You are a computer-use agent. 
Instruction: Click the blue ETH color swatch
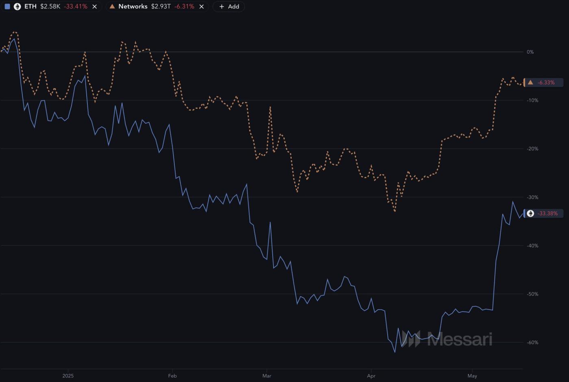7,7
